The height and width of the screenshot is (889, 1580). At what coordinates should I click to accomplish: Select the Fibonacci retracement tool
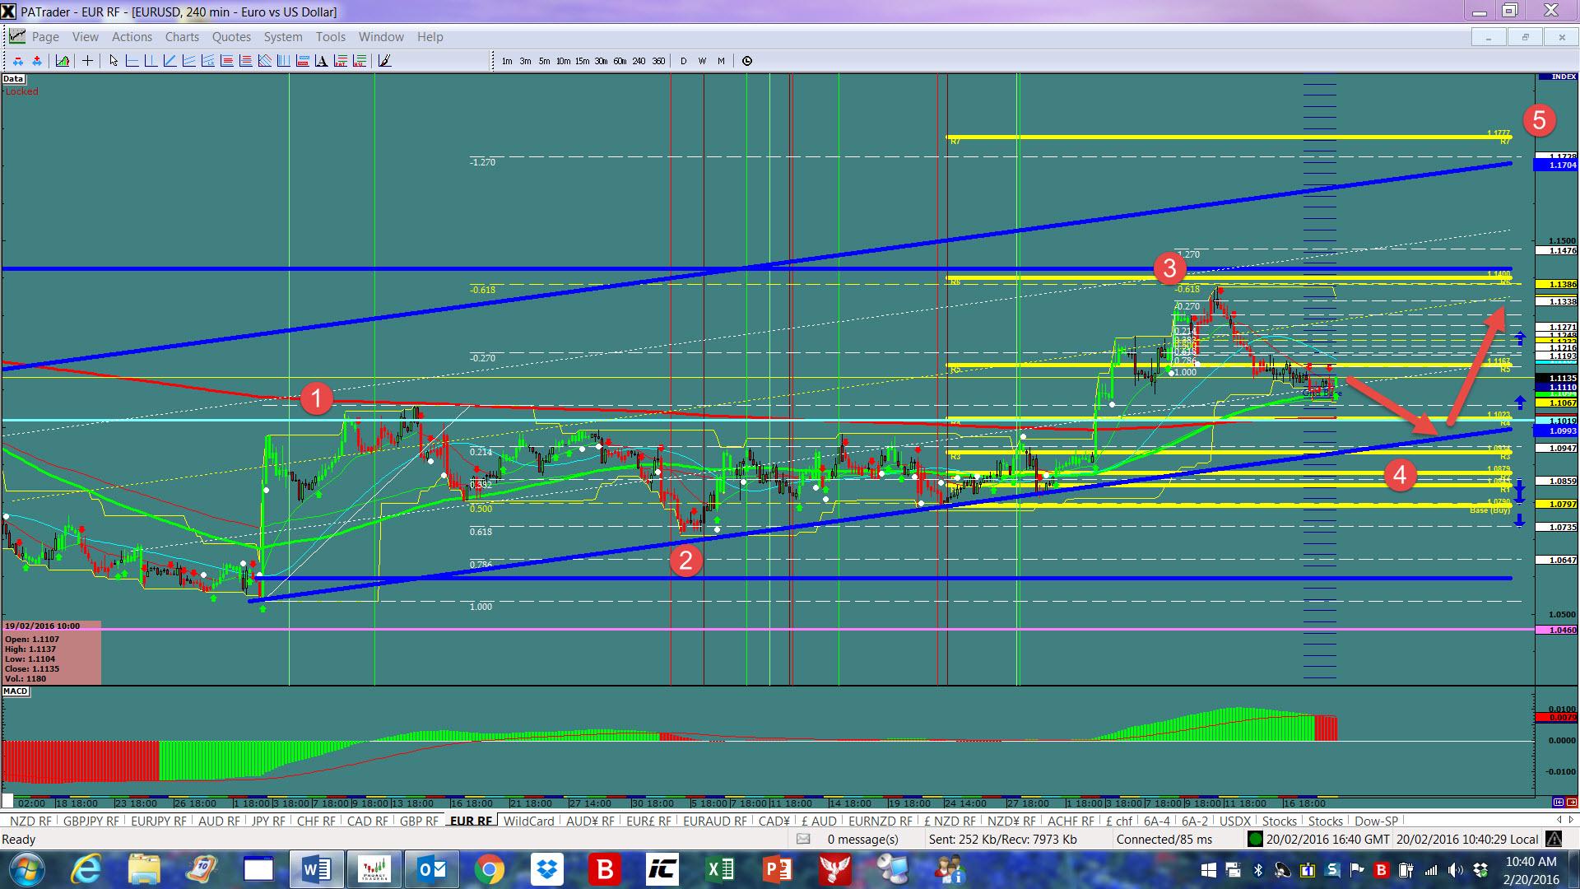pos(226,61)
